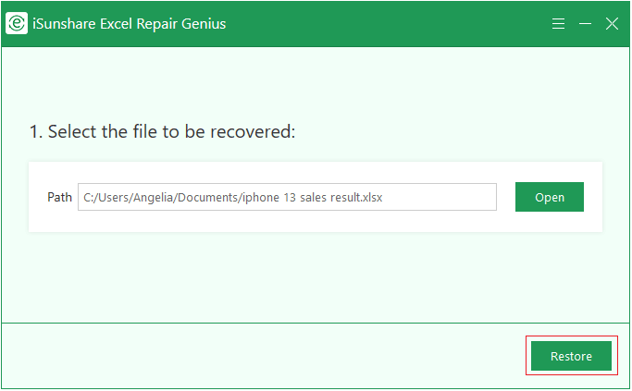Close the Excel Repair Genius window
Viewport: 632px width, 391px height.
(x=612, y=24)
